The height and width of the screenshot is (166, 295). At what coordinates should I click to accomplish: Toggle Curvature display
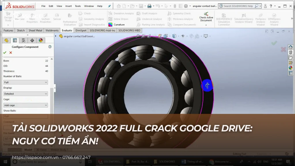coord(116,25)
